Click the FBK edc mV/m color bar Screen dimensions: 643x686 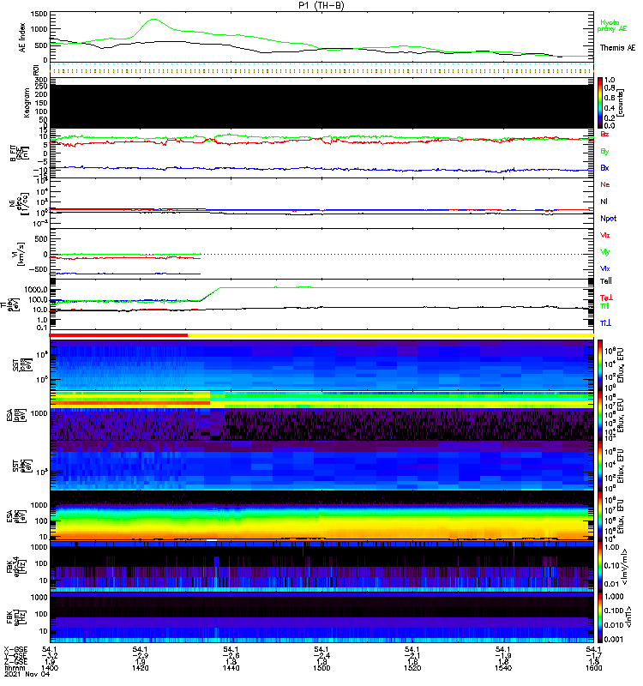600,566
